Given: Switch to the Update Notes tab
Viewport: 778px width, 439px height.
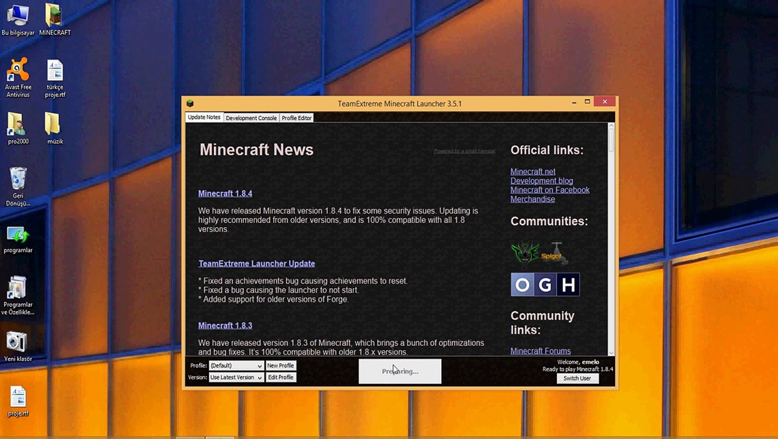Looking at the screenshot, I should (x=204, y=117).
